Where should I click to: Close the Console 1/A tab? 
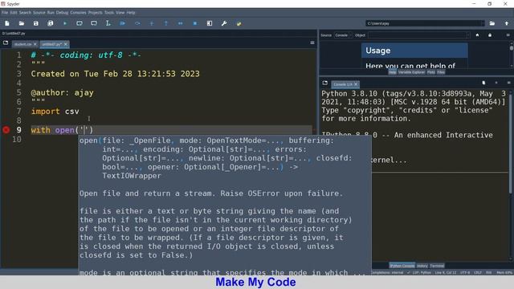[x=356, y=84]
